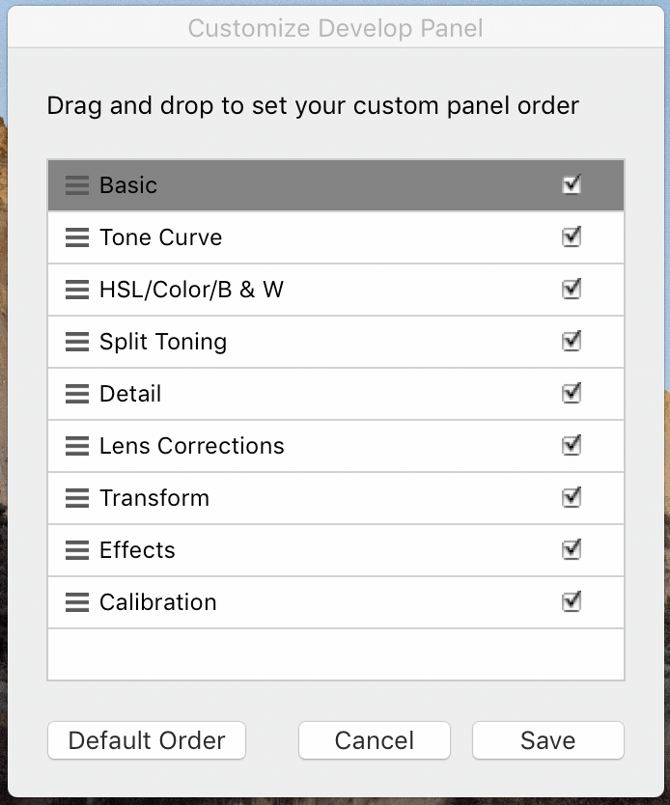Click the drag handle beside Calibration

click(x=77, y=602)
